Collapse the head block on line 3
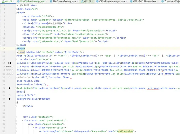Viewport: 180px width, 134px height. [16, 13]
